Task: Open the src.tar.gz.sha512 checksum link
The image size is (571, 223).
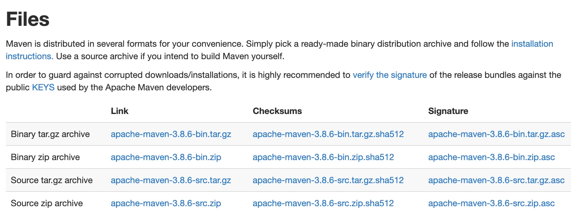Action: point(328,180)
